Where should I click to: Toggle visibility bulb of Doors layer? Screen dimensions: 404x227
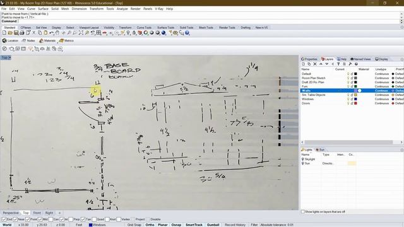click(x=348, y=103)
